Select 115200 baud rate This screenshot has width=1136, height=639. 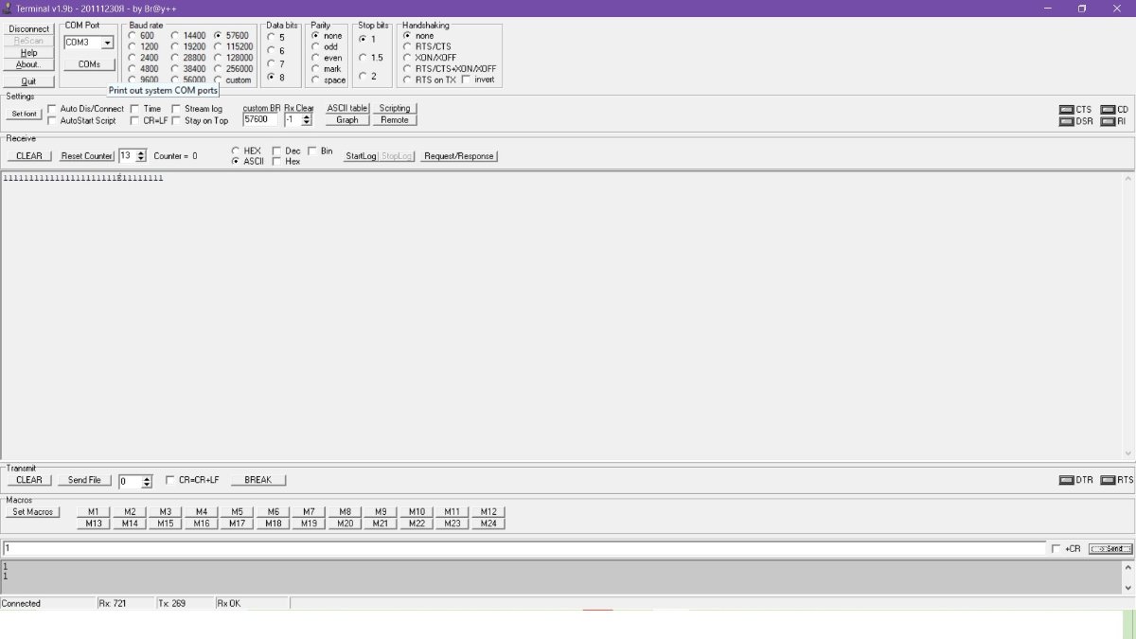pos(220,46)
